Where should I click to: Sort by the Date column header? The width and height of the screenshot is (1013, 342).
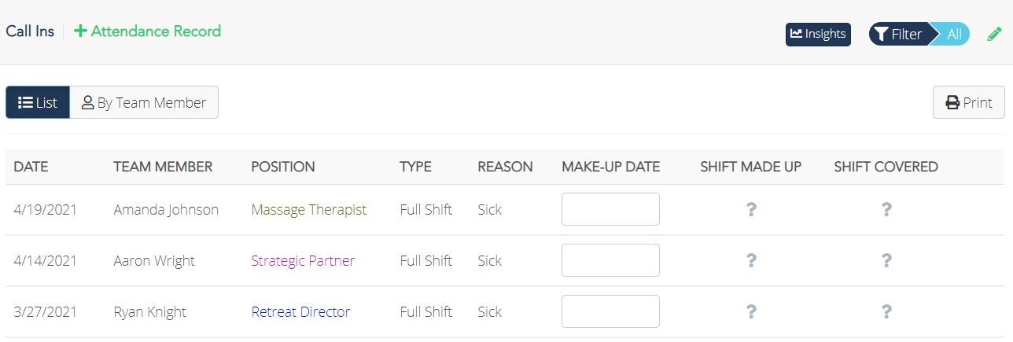pos(31,167)
